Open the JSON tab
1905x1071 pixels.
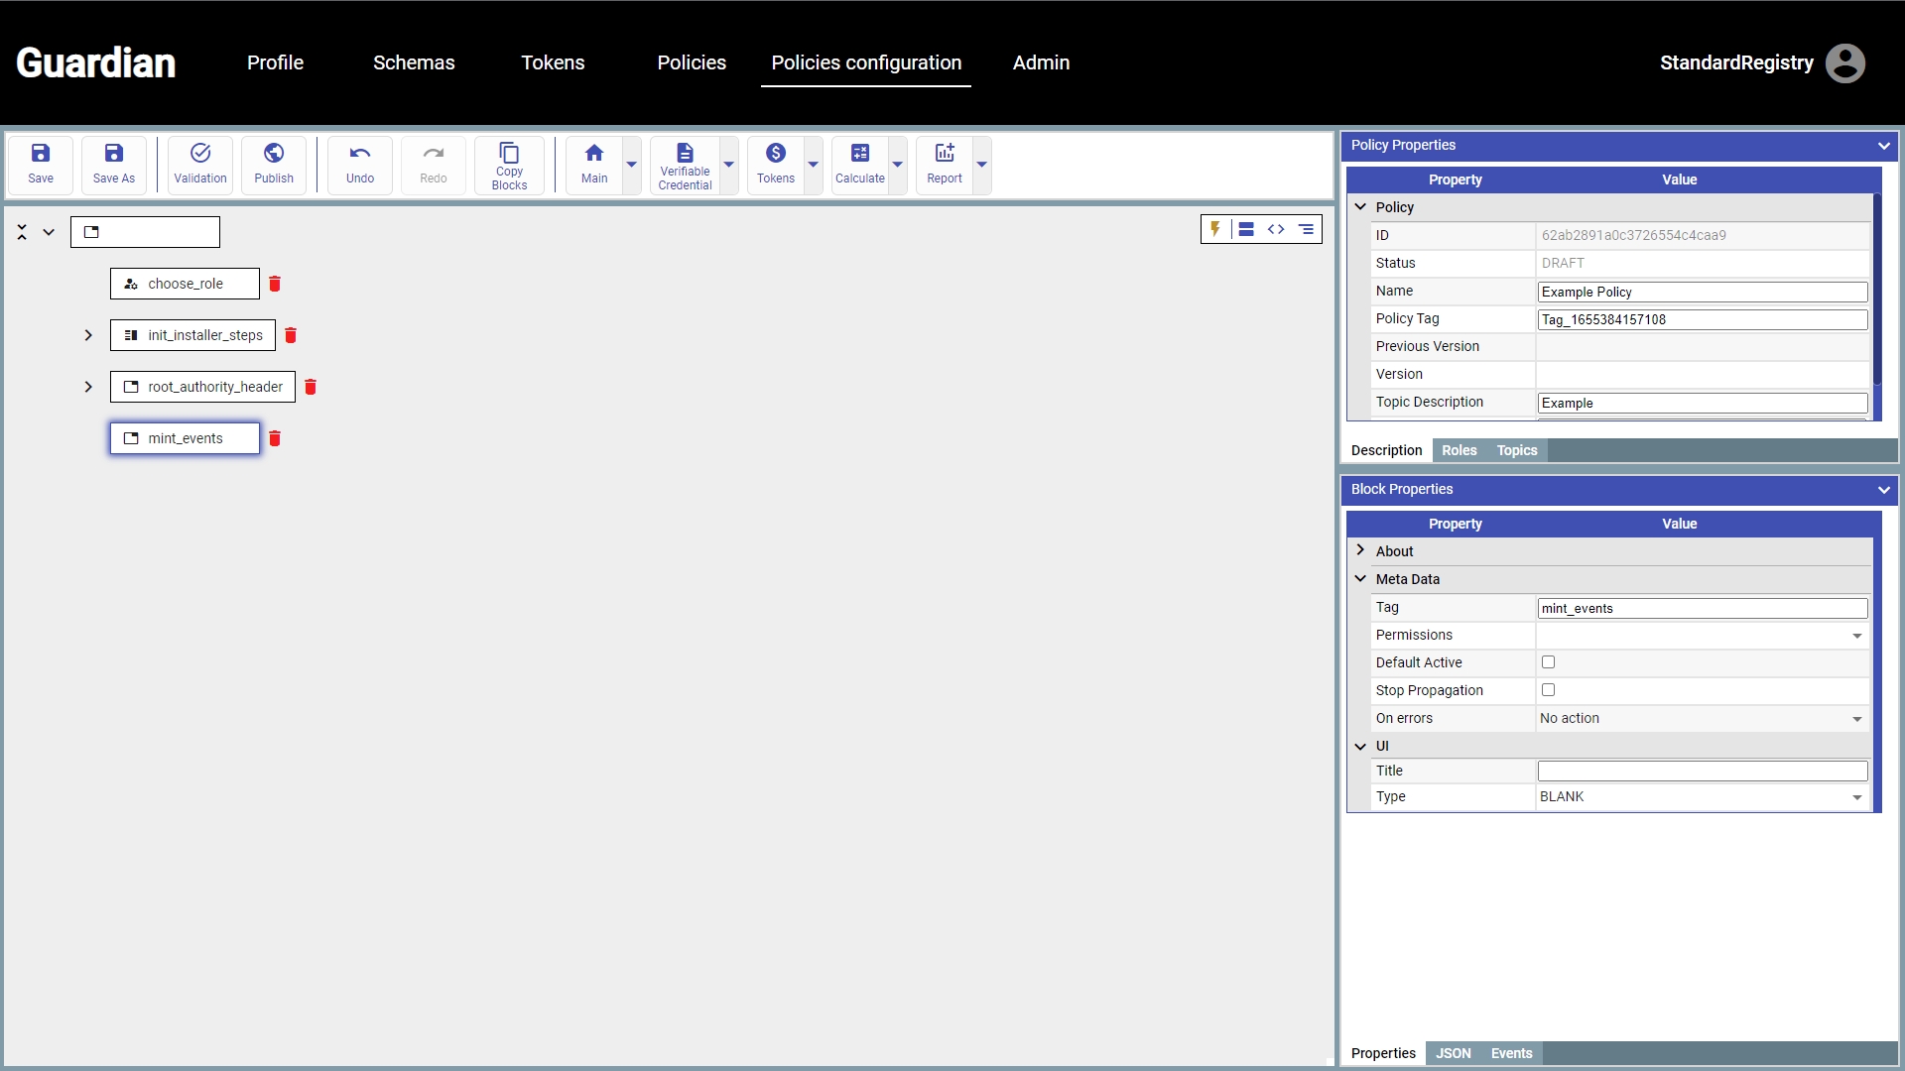click(1453, 1053)
